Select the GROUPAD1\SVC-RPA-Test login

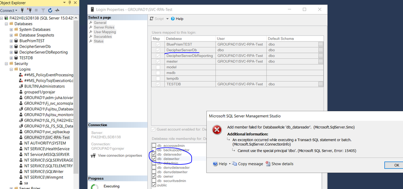tap(47, 137)
